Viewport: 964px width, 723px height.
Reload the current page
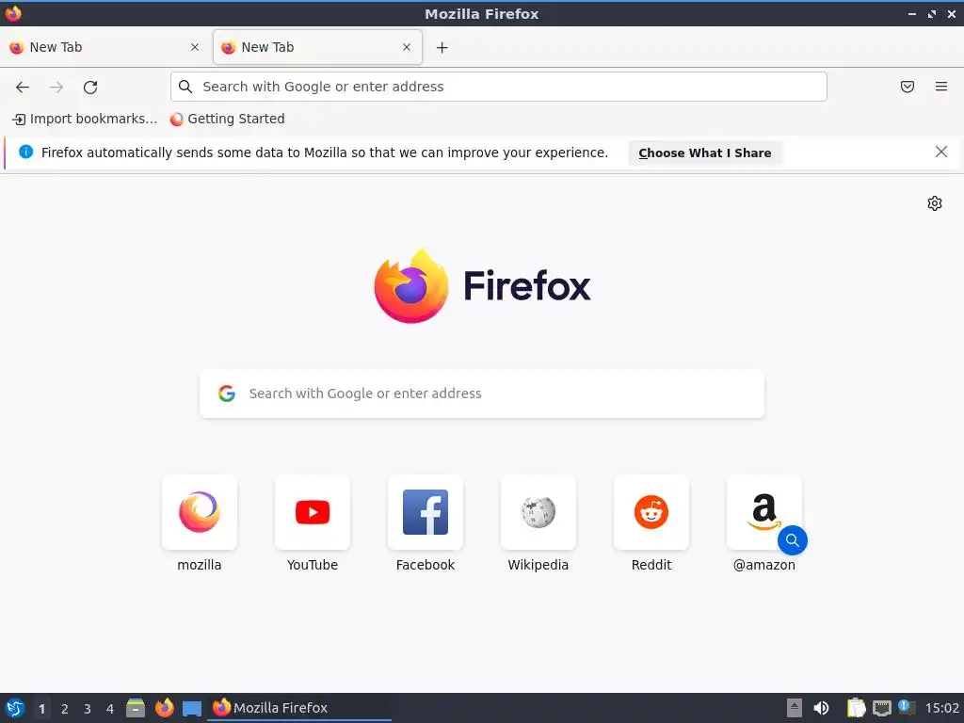90,88
